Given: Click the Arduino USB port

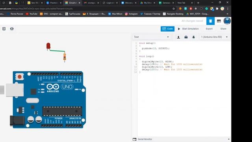Looking at the screenshot, I should [x=15, y=90].
